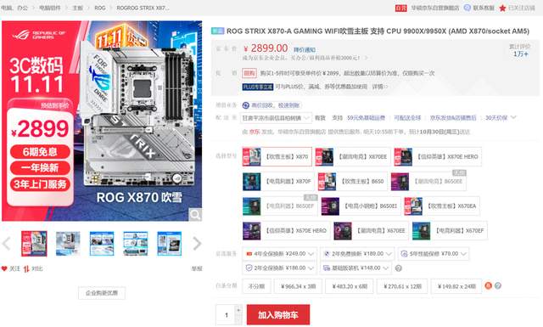This screenshot has width=543, height=327.
Task: Click the 办公 breadcrumb item
Action: click(22, 8)
